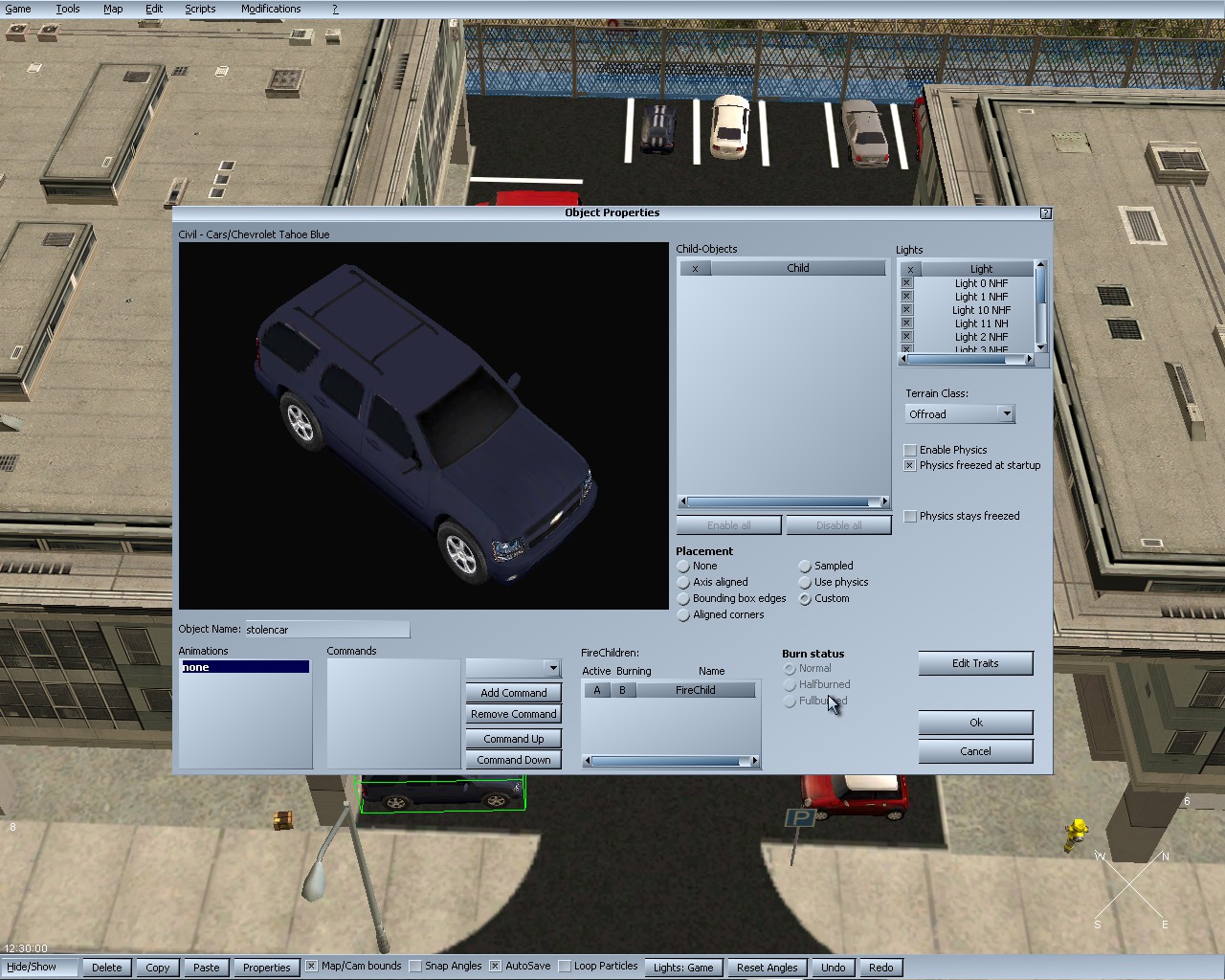Click the FireChildren horizontal scrollbar thumb

click(667, 761)
